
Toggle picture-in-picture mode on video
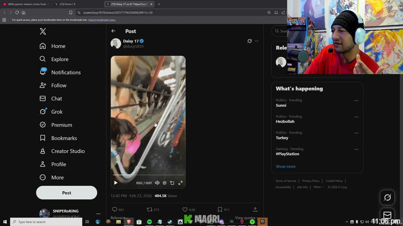click(x=172, y=183)
